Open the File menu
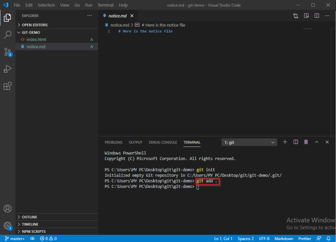This screenshot has width=336, height=242. 17,5
